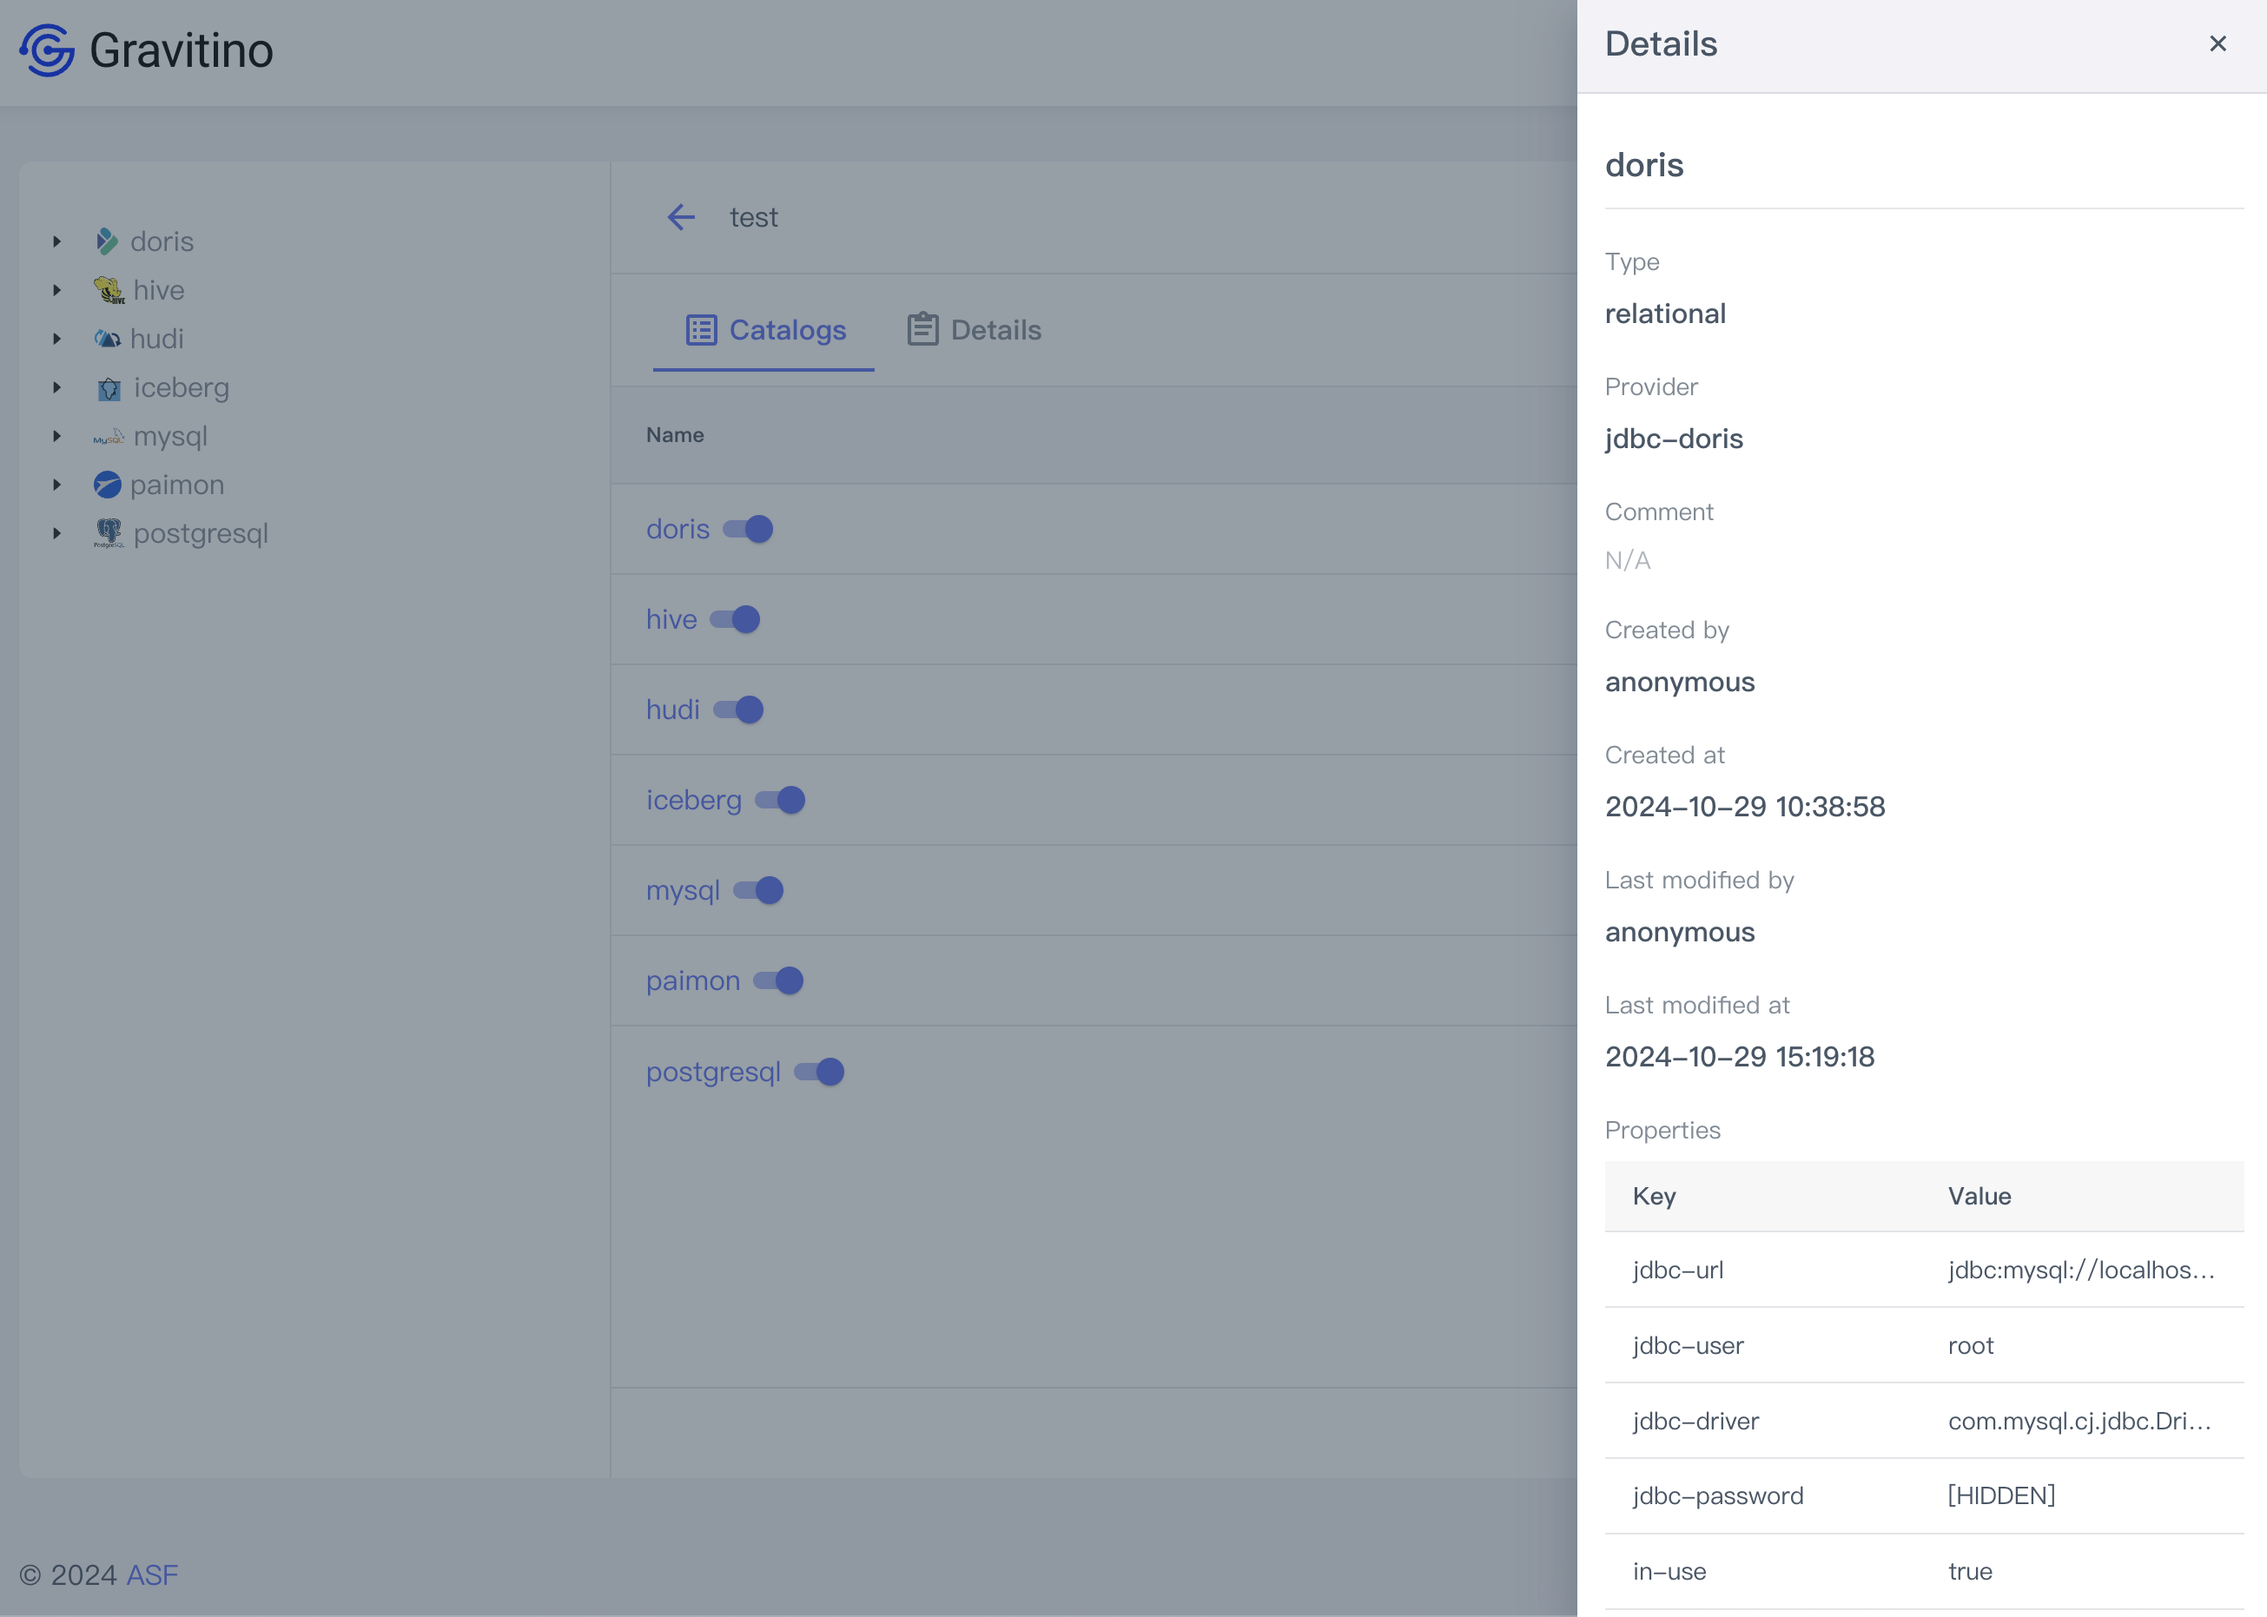Click the paimon round blue icon
This screenshot has width=2267, height=1617.
[x=107, y=485]
